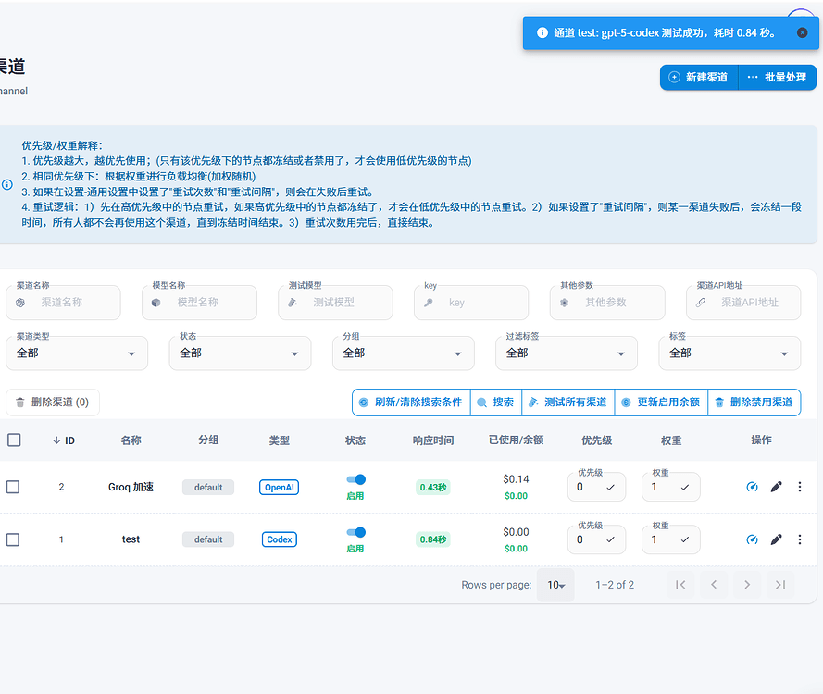This screenshot has height=694, width=823.
Task: Open the 批量处理 menu
Action: (778, 77)
